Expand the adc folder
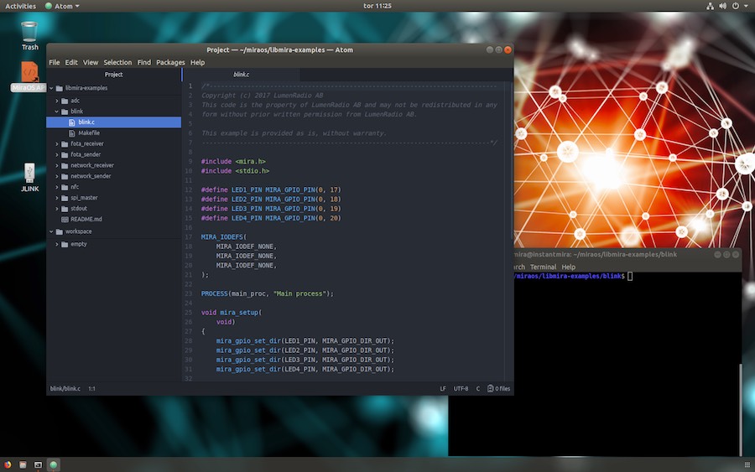755x472 pixels. (x=57, y=101)
